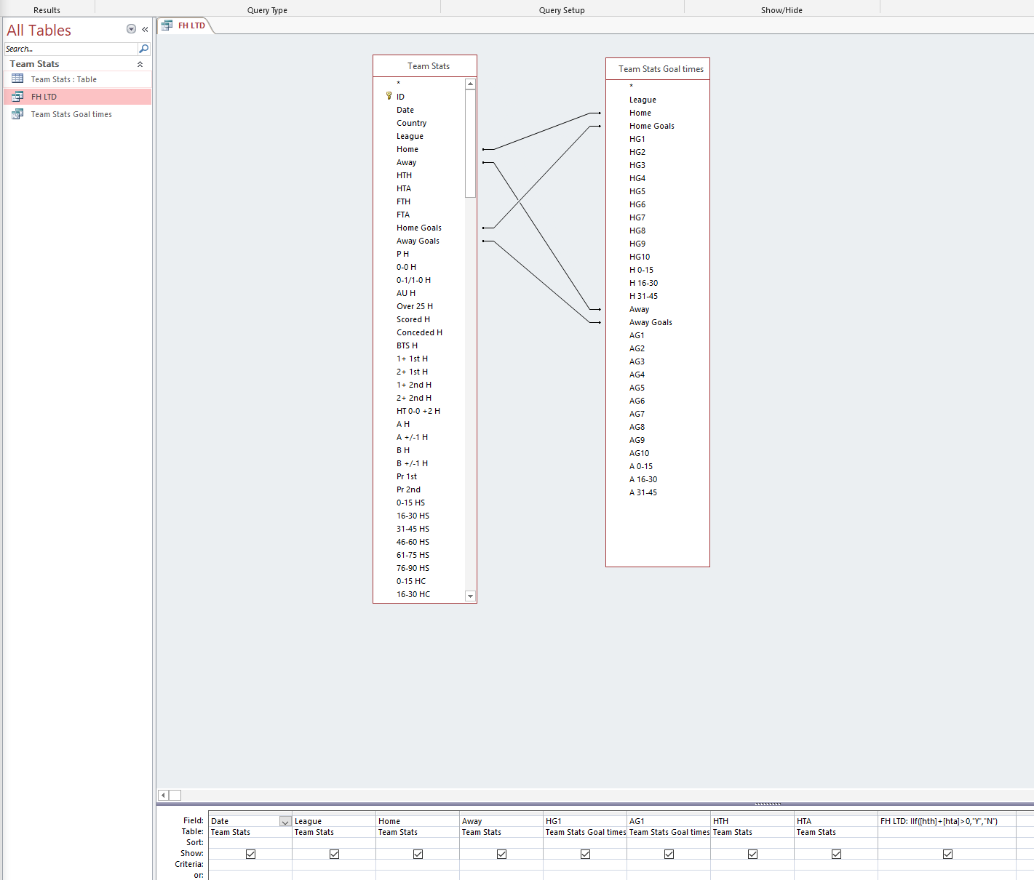Select the ID field in Team Stats list
Viewport: 1034px width, 880px height.
(x=400, y=97)
